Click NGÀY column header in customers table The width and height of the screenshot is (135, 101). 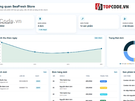pos(37,76)
